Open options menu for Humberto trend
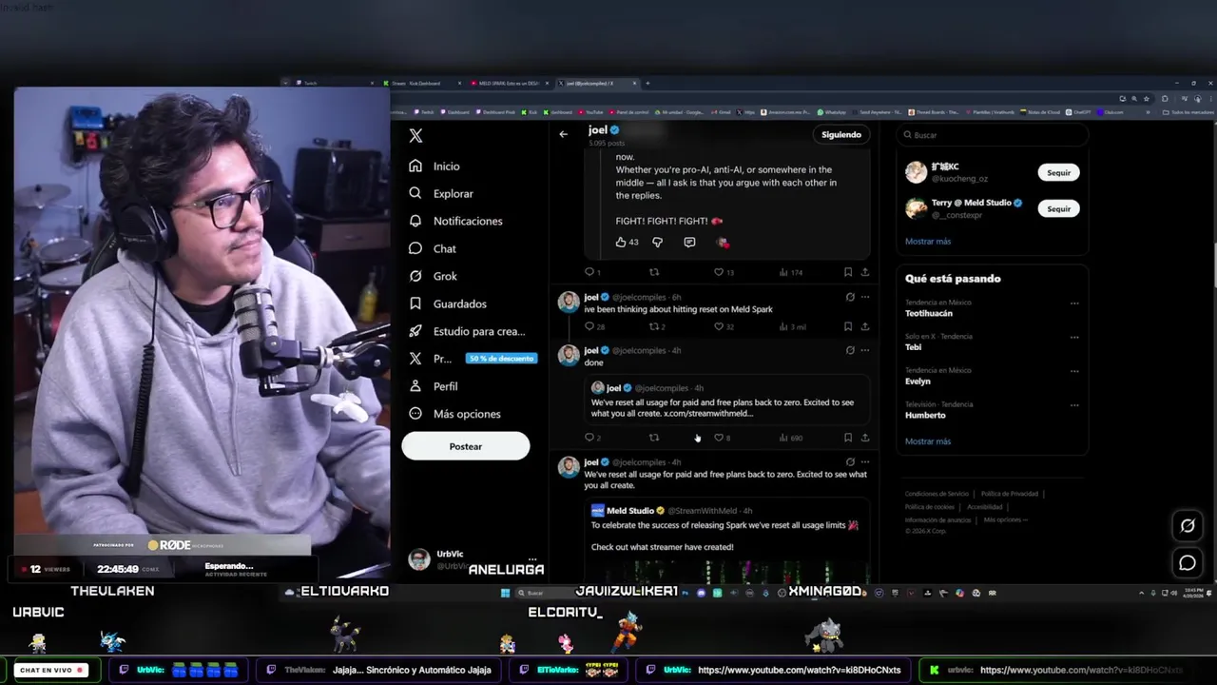The image size is (1217, 685). 1074,405
